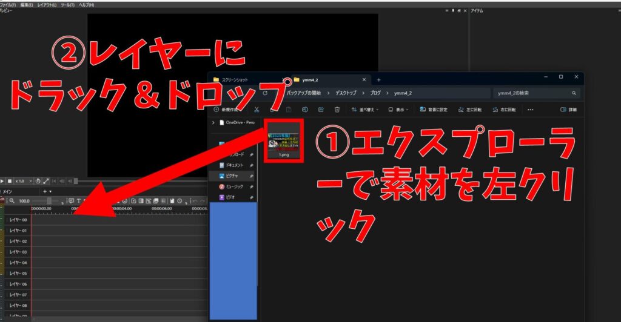Select レイヤー 02 header
The height and width of the screenshot is (322, 621).
tap(18, 241)
